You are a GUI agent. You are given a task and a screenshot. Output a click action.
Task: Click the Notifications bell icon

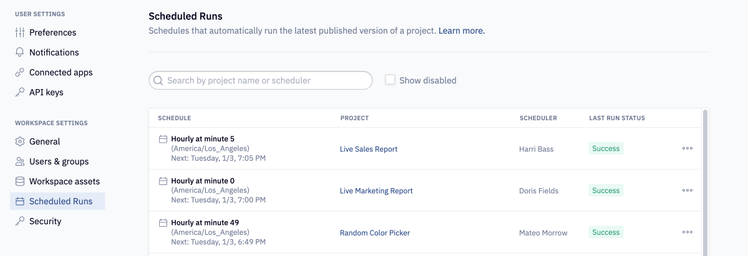point(19,52)
